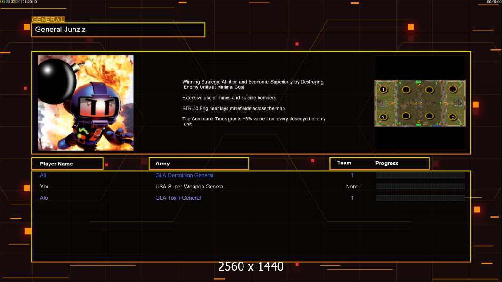Click the mines and suicide bombers line
The width and height of the screenshot is (502, 282).
click(229, 98)
